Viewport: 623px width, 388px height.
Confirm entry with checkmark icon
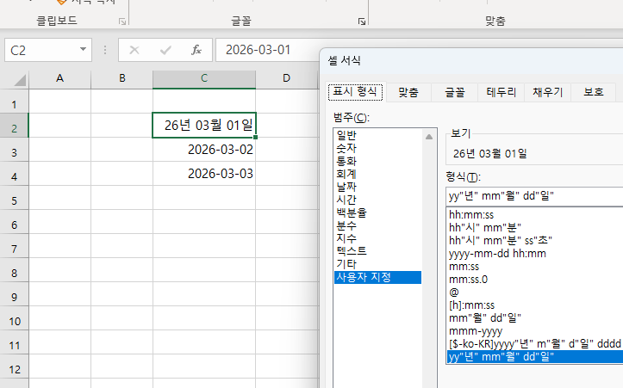165,50
